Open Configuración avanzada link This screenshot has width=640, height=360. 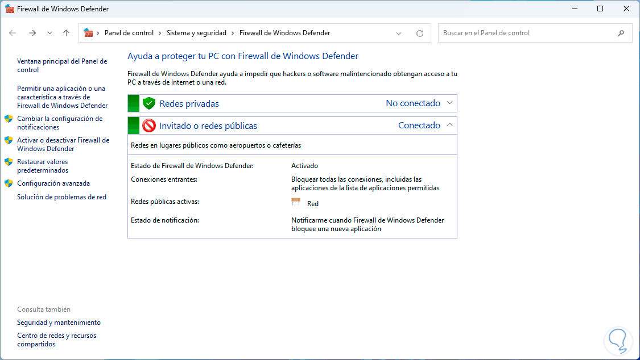pos(53,183)
